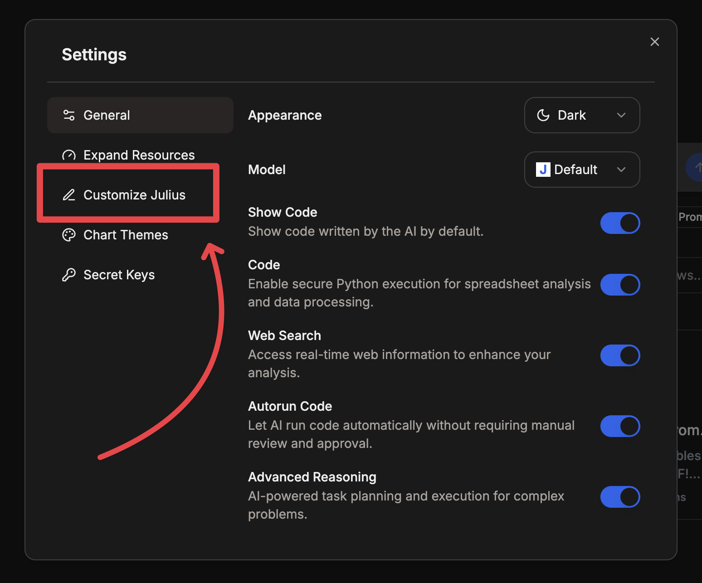Open the Model Default dropdown
Screen dimensions: 702x583
click(x=582, y=170)
